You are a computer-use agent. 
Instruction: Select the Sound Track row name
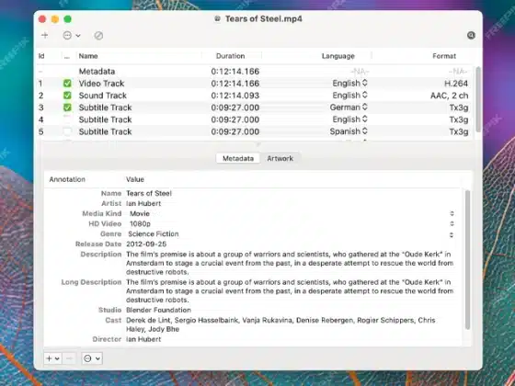[x=102, y=96]
